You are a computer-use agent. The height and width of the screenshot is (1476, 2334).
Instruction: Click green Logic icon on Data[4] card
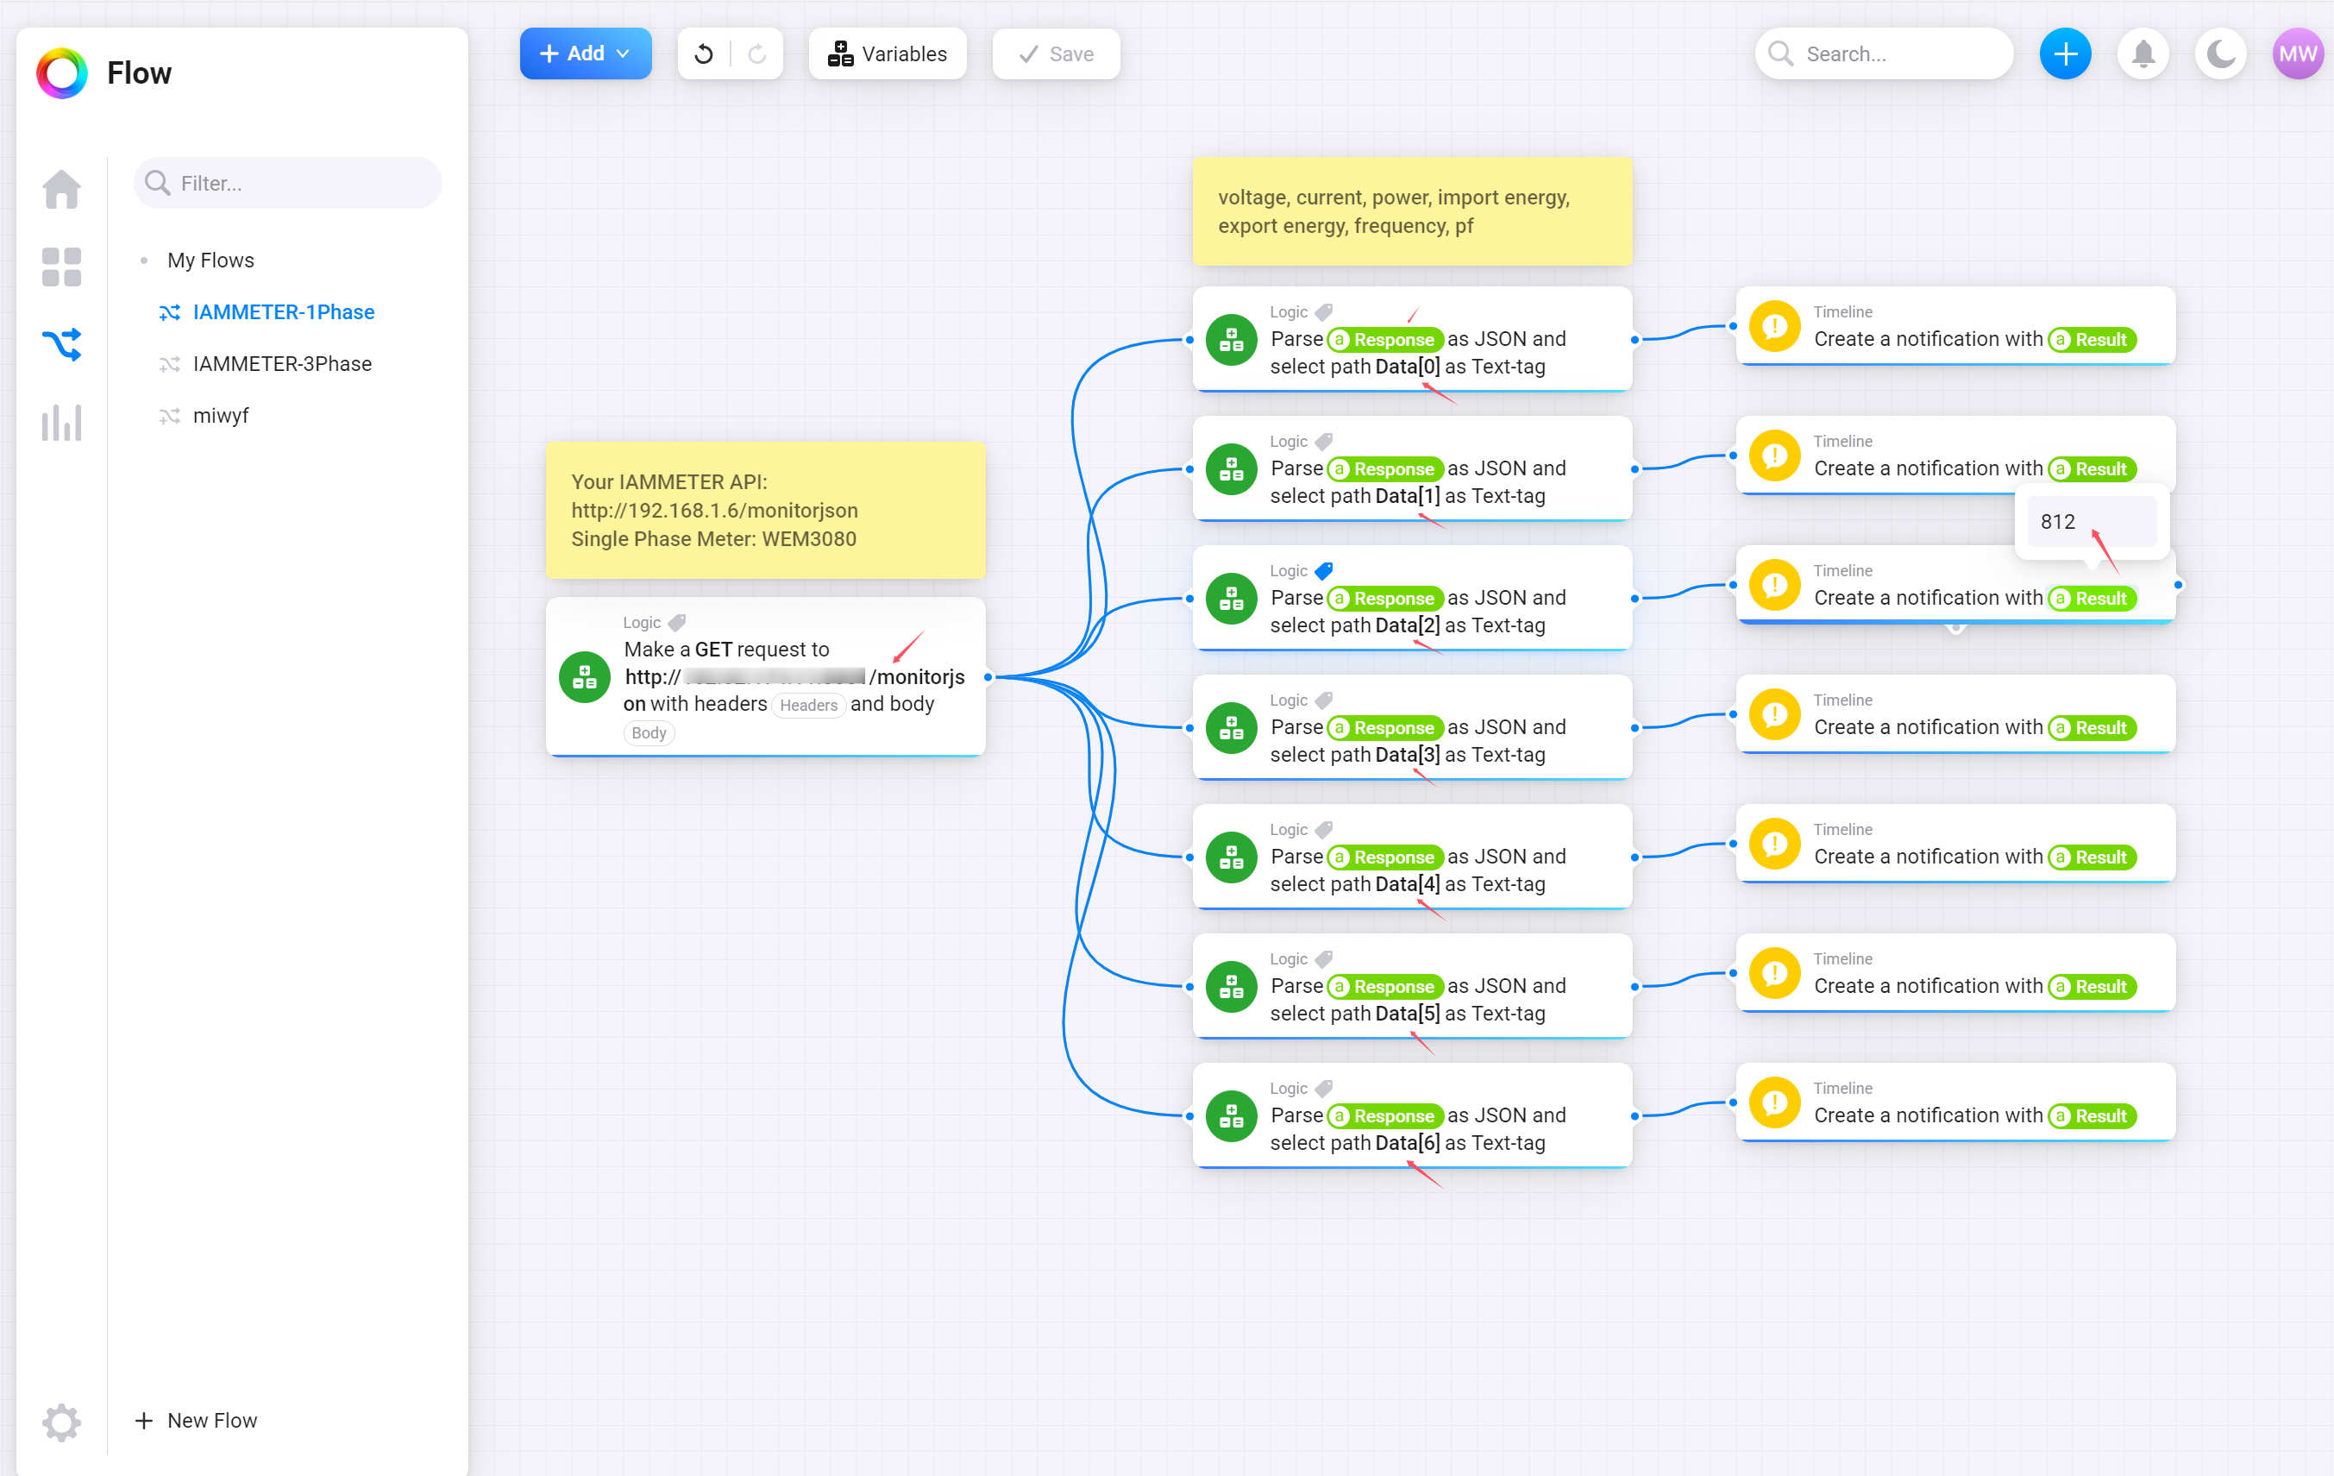click(1231, 857)
